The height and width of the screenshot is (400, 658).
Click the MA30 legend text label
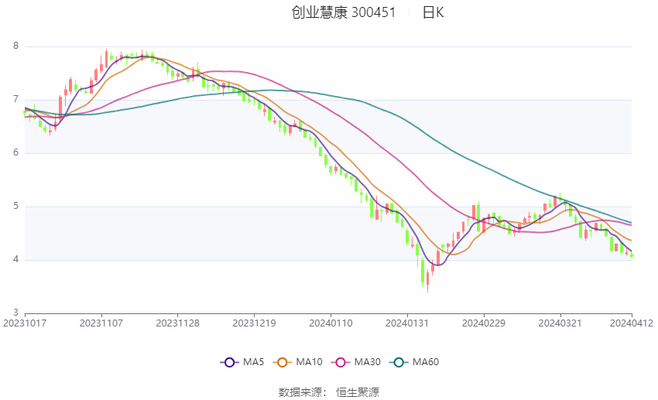click(x=367, y=362)
